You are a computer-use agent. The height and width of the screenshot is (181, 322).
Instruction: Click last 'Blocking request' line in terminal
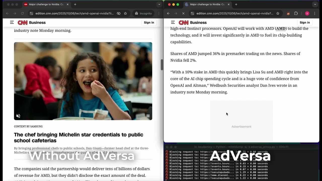point(216,178)
